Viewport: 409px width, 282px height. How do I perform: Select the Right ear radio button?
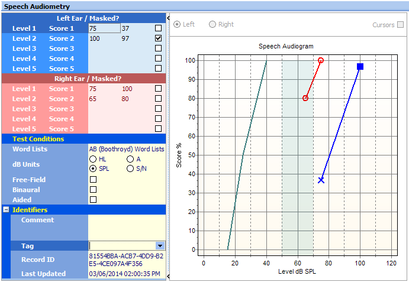click(212, 24)
